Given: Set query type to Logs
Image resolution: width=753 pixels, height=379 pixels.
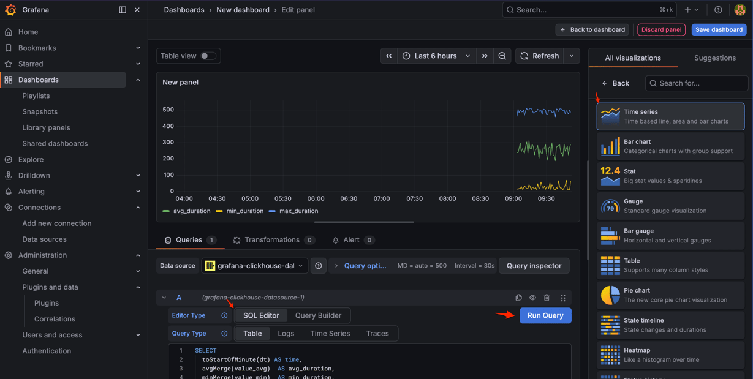Looking at the screenshot, I should [x=286, y=333].
